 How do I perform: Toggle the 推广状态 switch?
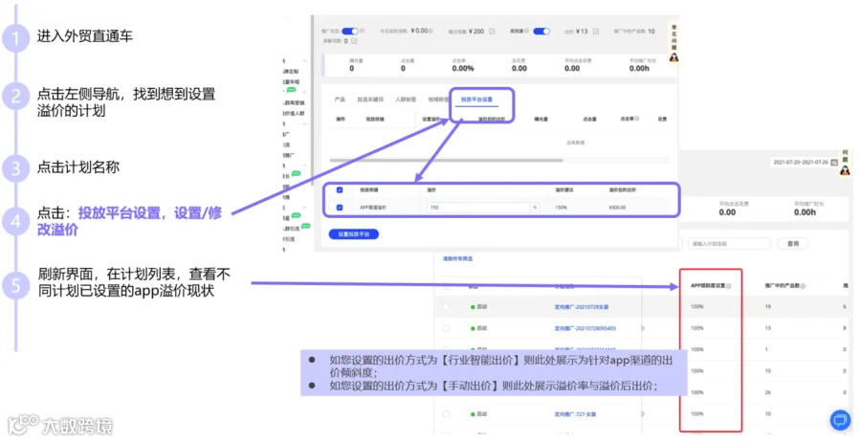point(350,32)
